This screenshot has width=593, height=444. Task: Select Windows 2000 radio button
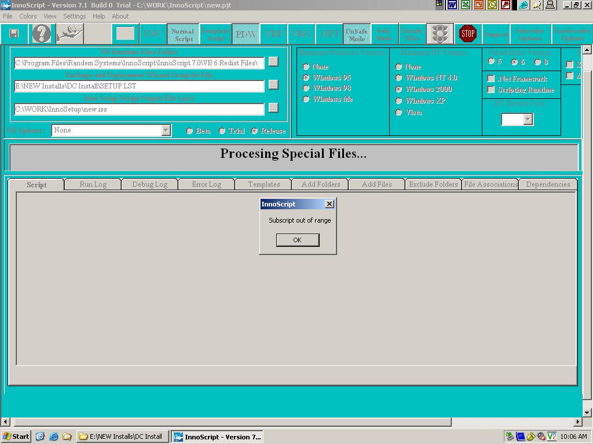pyautogui.click(x=398, y=89)
